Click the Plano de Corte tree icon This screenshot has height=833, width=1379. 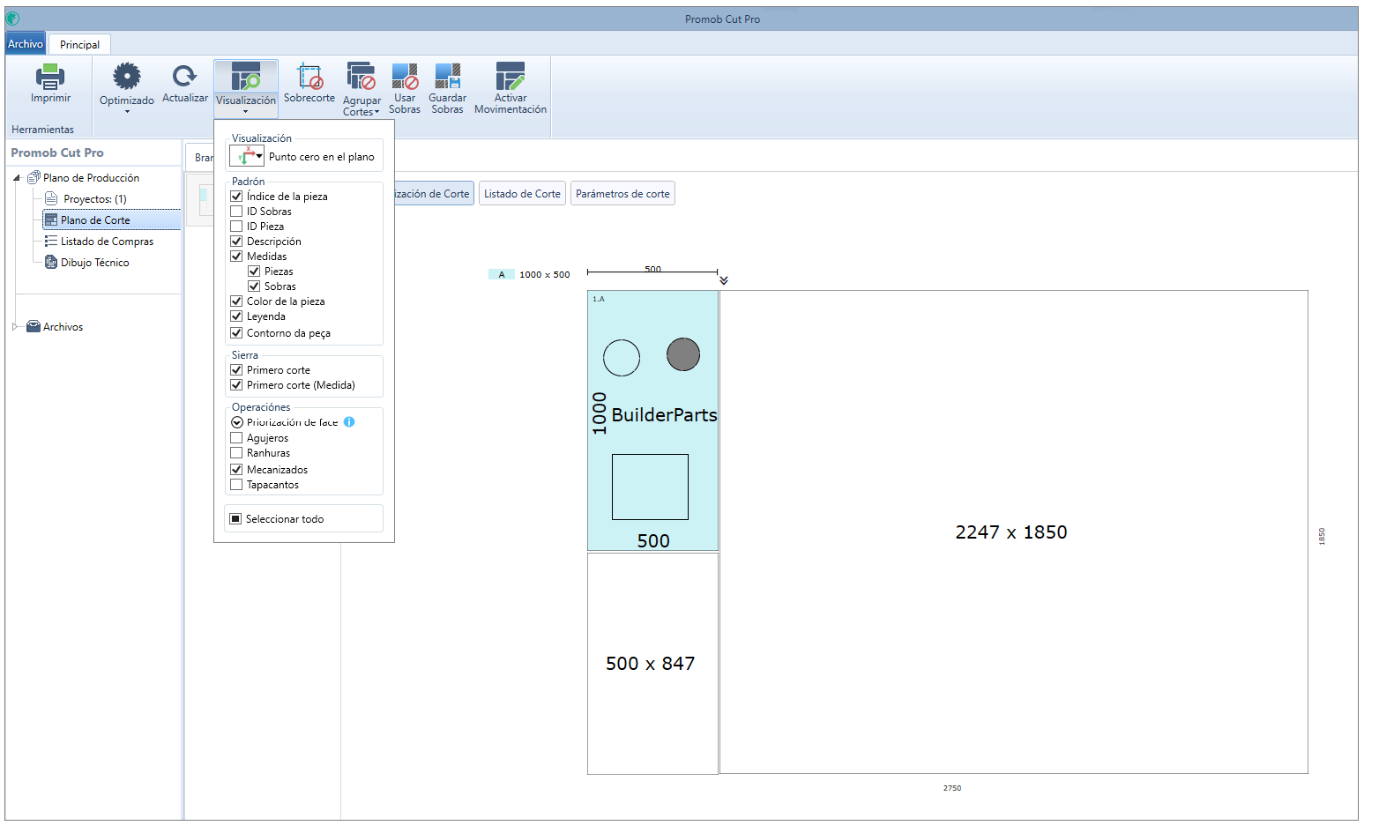(x=51, y=220)
